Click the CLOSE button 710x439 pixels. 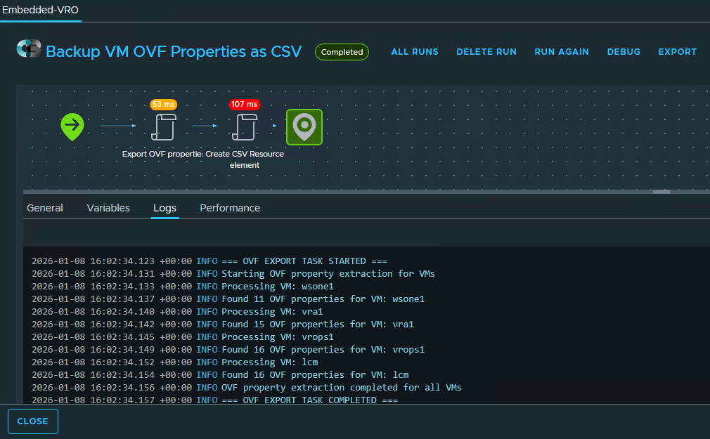[32, 421]
